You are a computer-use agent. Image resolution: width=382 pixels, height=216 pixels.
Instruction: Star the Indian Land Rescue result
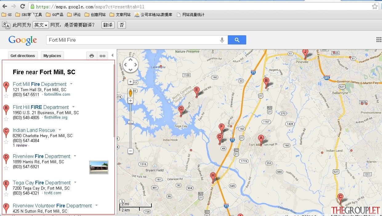6,142
